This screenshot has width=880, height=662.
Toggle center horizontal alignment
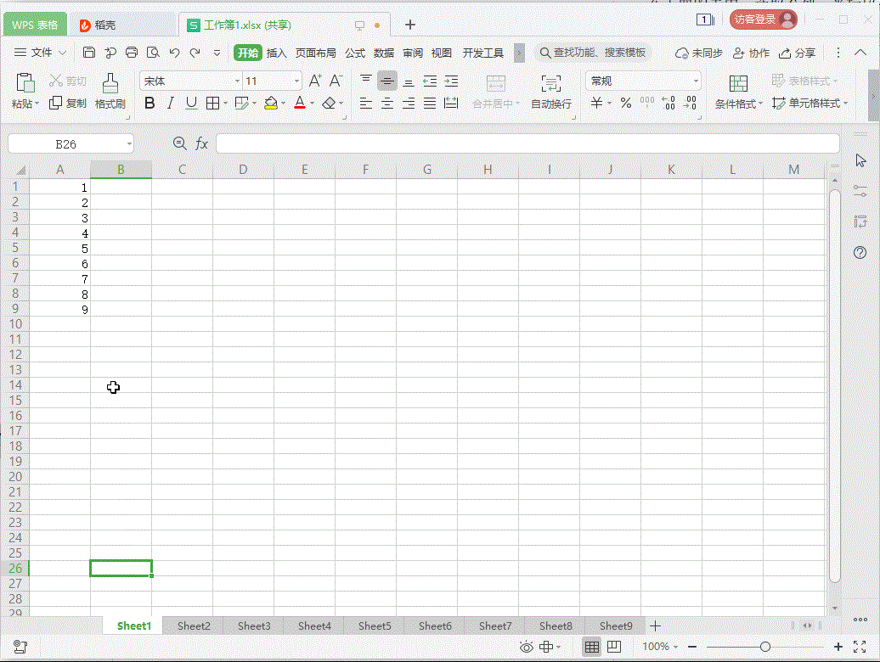[x=387, y=104]
